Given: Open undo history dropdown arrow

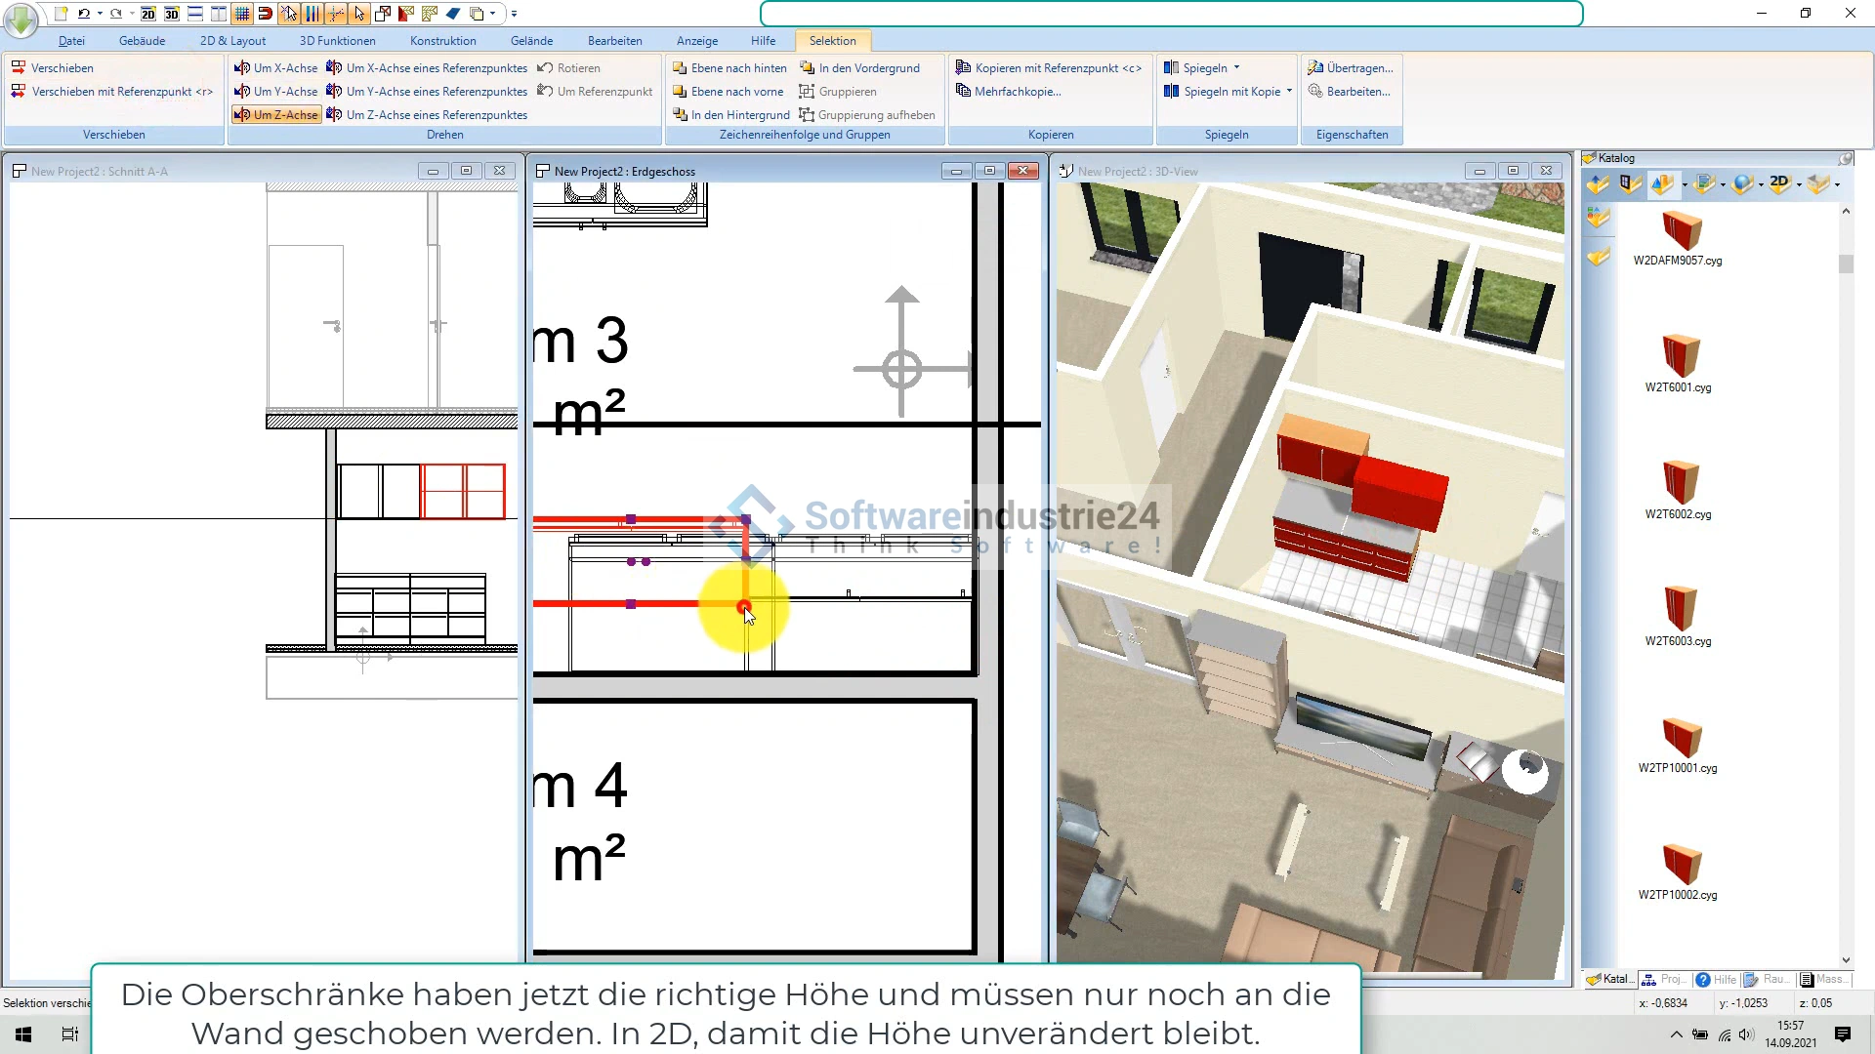Looking at the screenshot, I should tap(100, 14).
